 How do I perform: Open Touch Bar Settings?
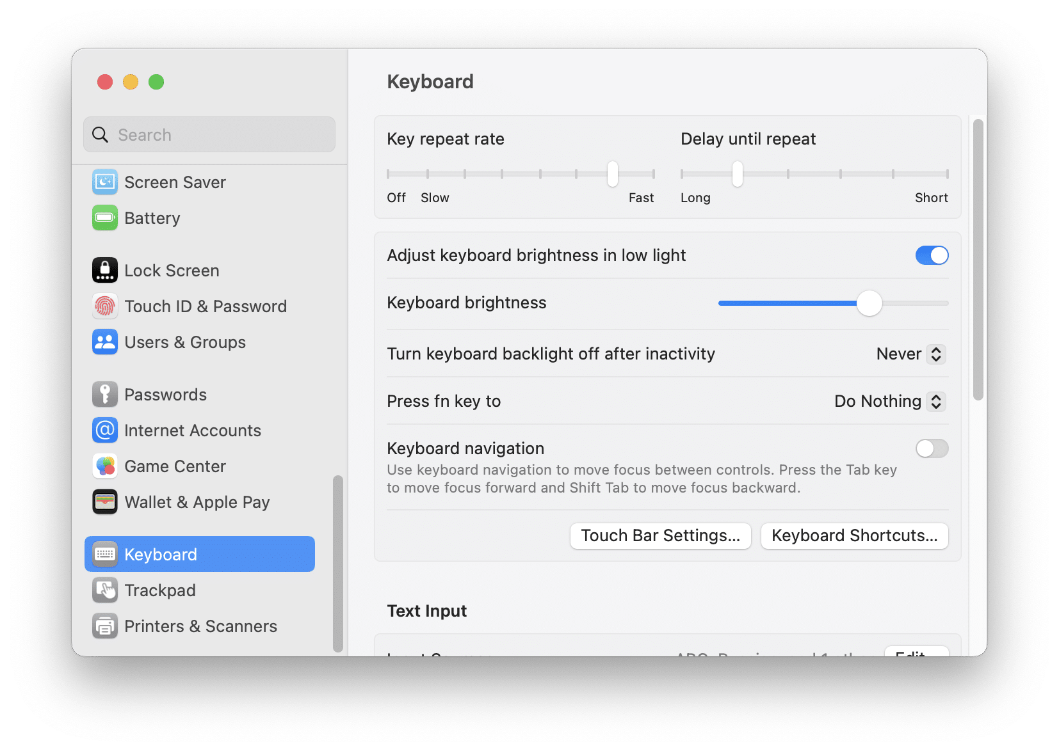pyautogui.click(x=660, y=535)
